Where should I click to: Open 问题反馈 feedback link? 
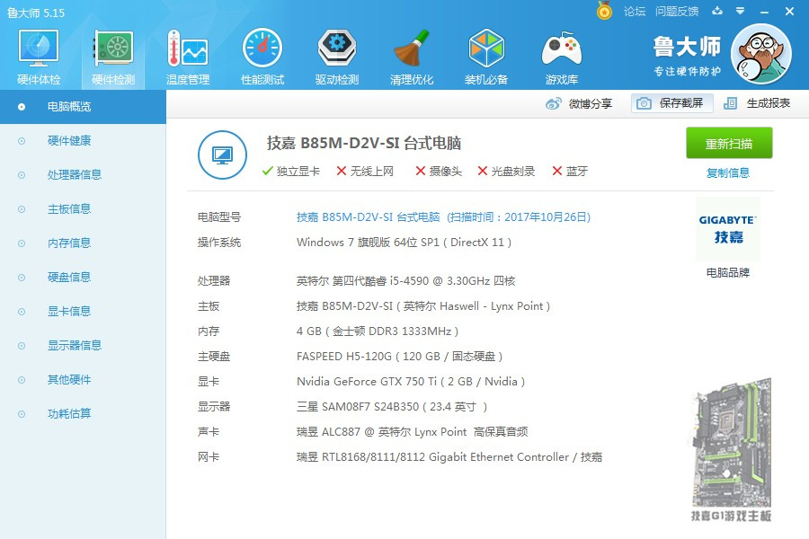pos(677,12)
